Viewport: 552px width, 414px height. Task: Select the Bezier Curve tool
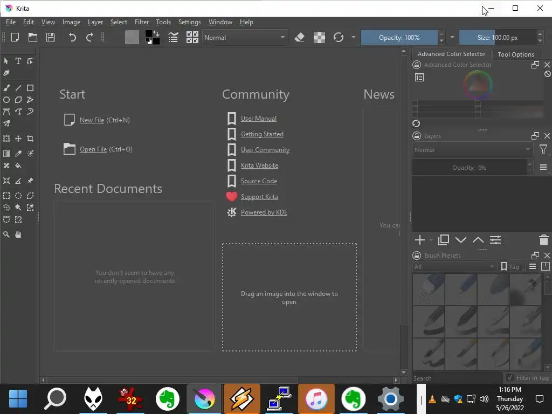6,112
